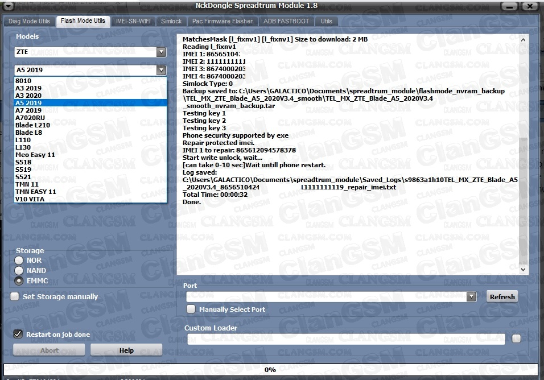This screenshot has height=380, width=544.
Task: Collapse the A5 2019 model dropdown arrow
Action: [x=161, y=70]
